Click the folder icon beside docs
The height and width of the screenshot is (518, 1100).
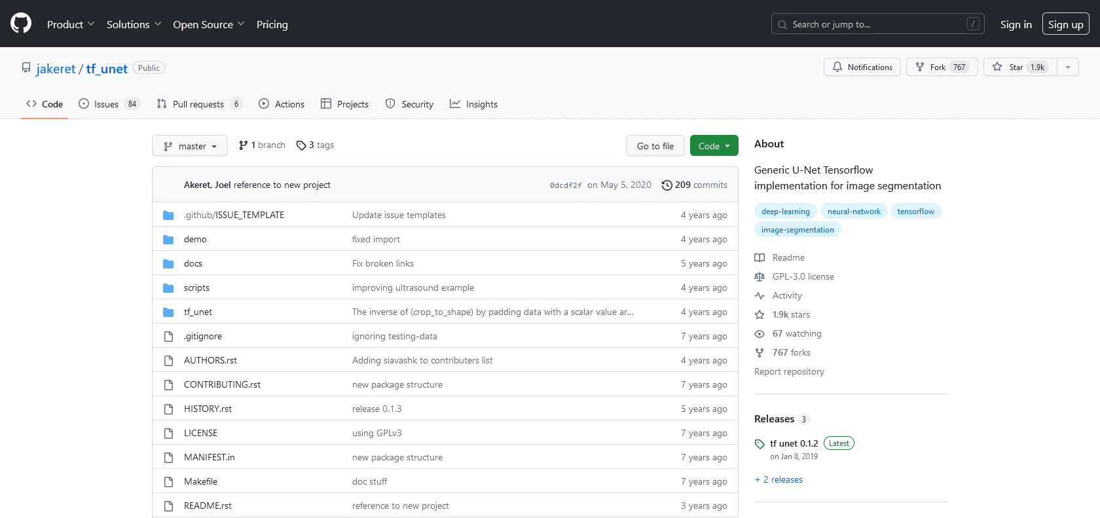click(168, 264)
